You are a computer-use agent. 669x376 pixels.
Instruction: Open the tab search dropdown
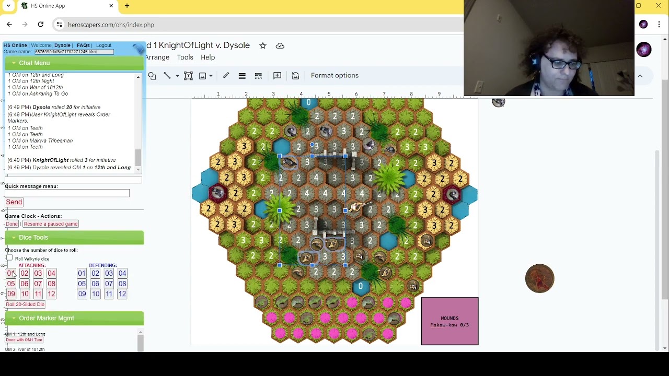(x=8, y=6)
